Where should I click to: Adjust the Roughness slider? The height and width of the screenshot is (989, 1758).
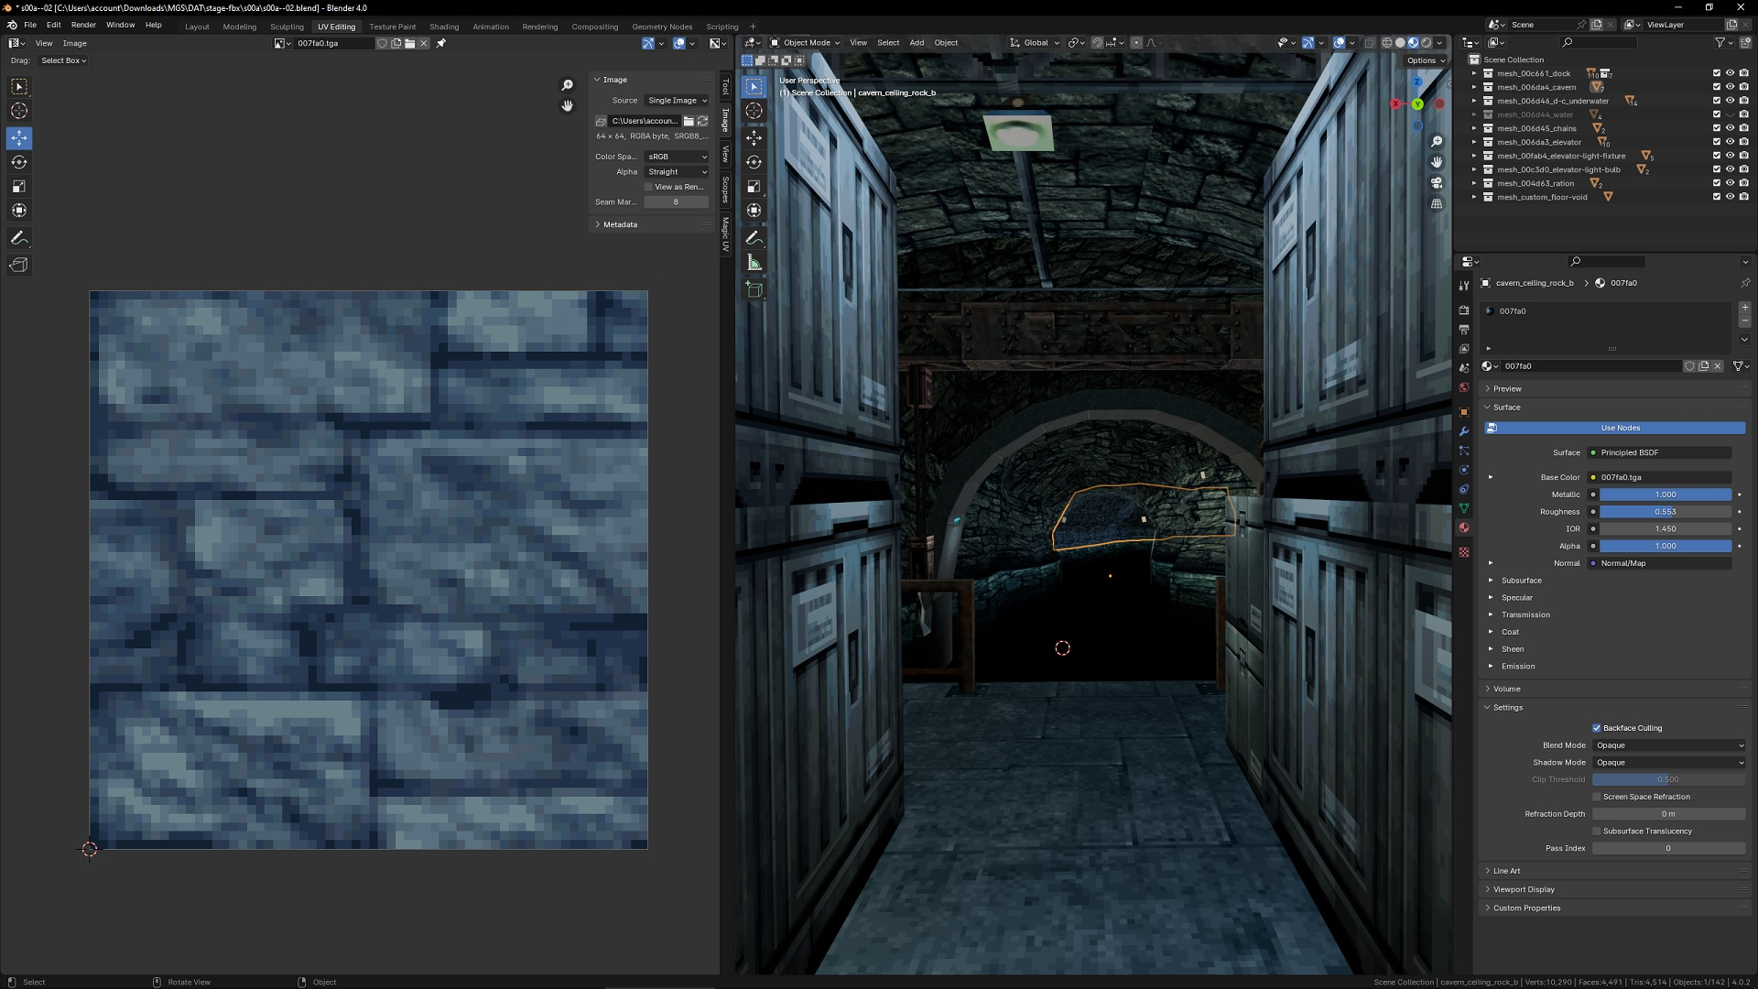click(x=1666, y=512)
